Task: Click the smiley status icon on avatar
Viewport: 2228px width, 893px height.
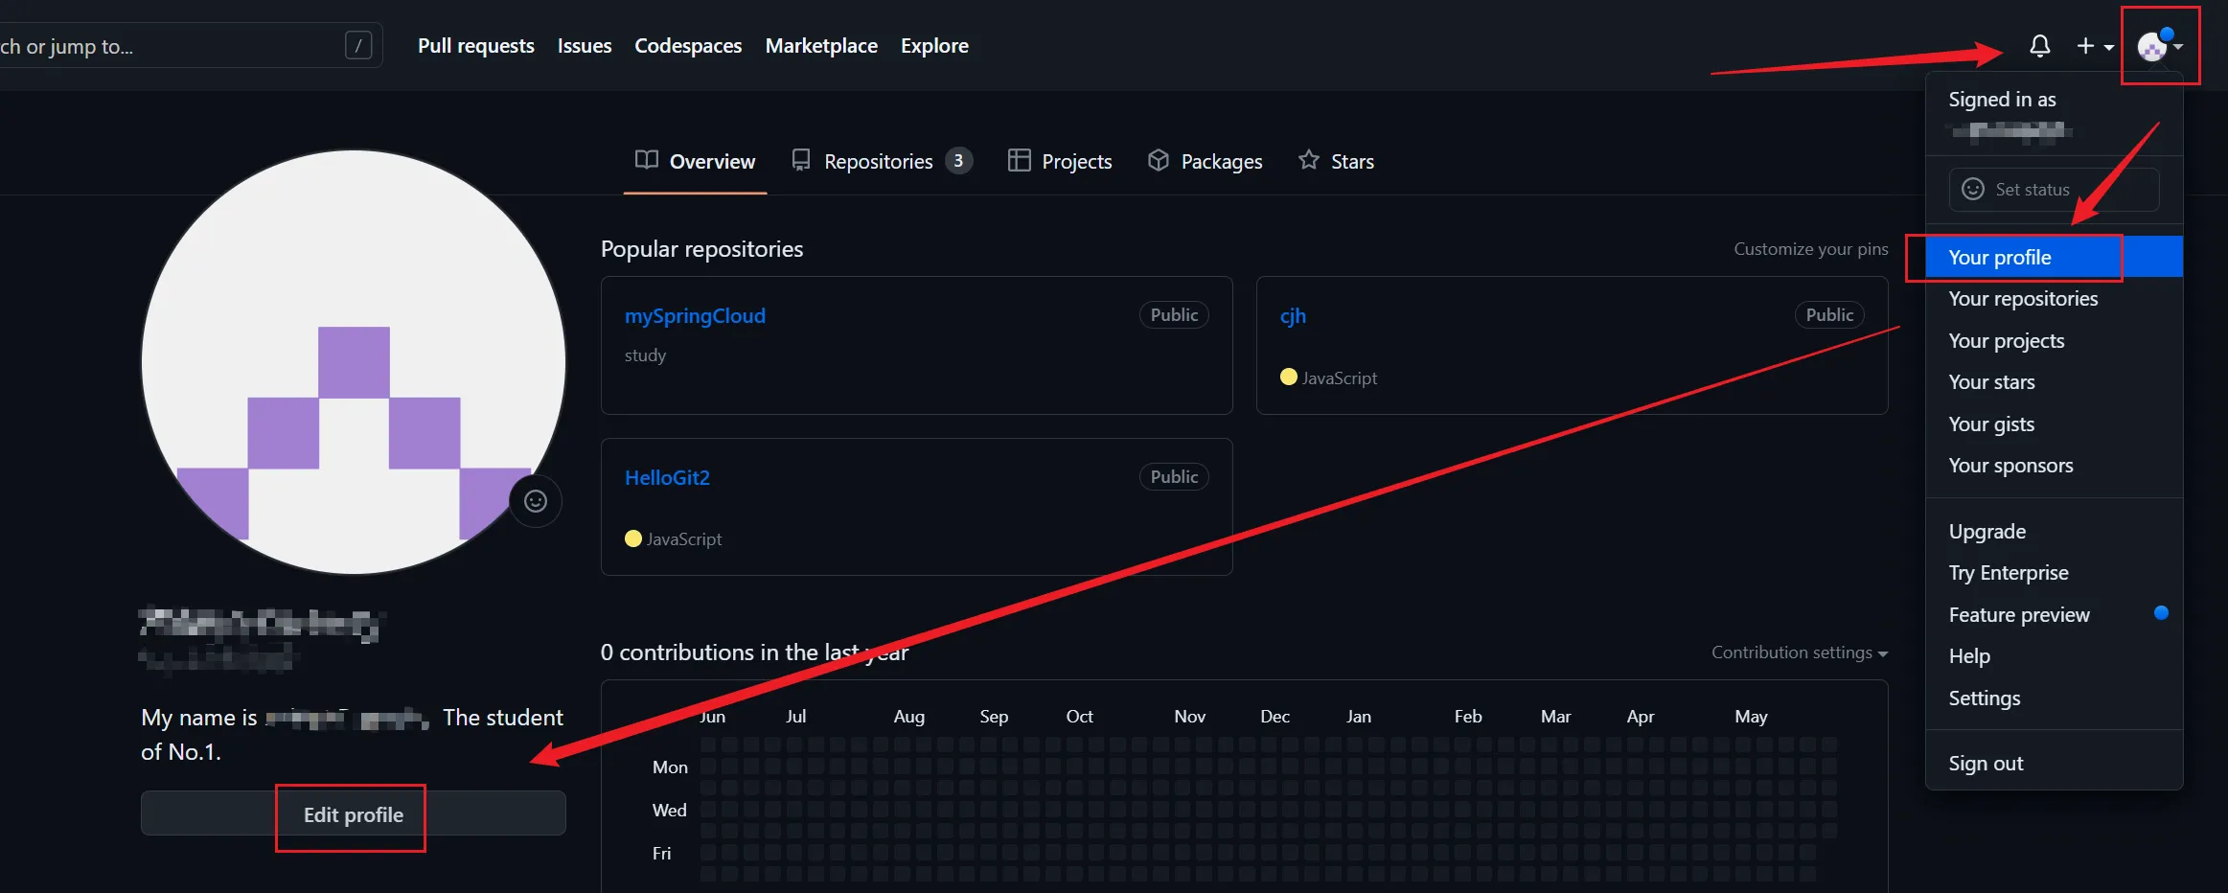Action: (x=535, y=501)
